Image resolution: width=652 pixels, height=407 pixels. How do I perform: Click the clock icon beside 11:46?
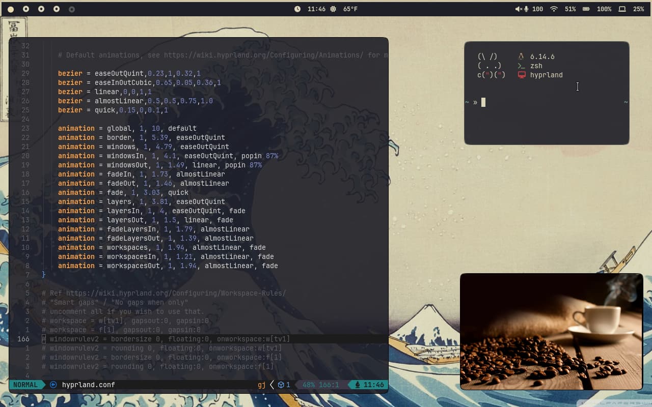297,9
